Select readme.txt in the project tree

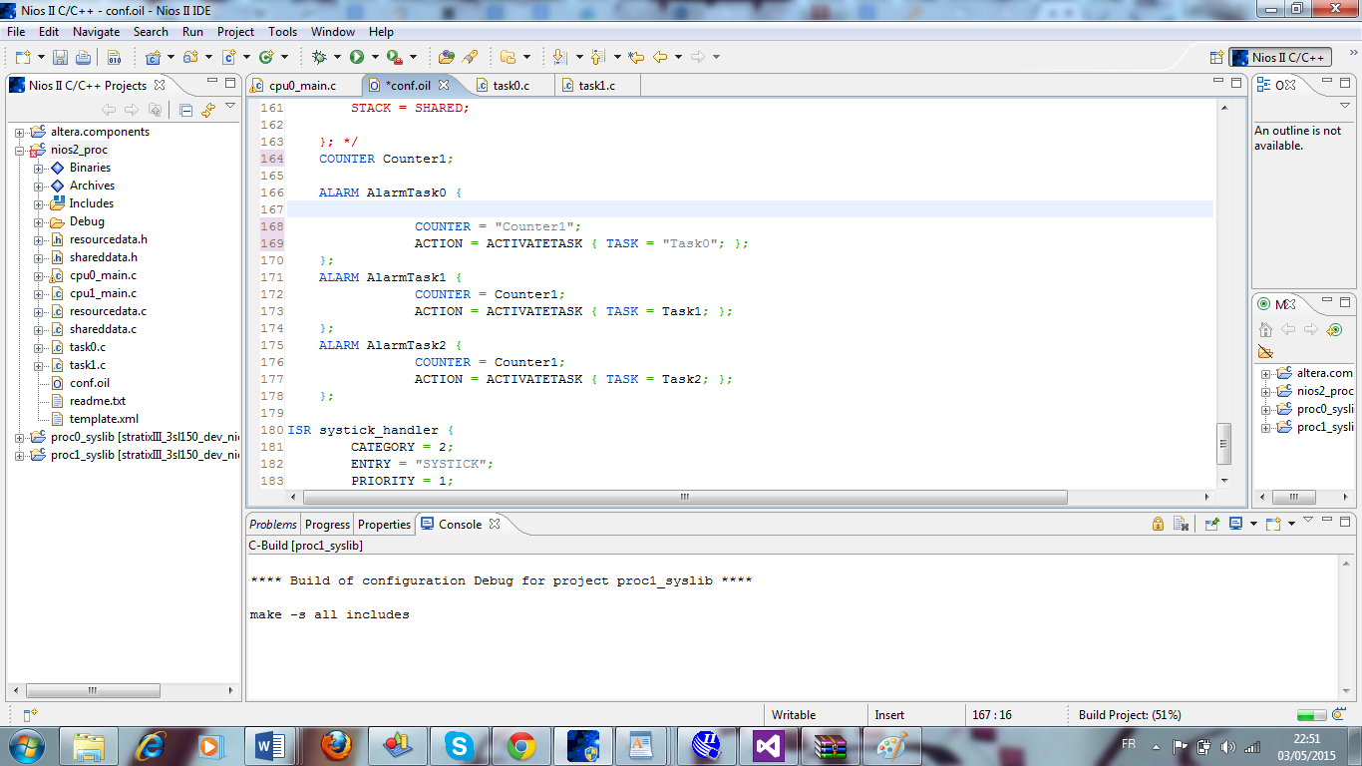point(97,401)
